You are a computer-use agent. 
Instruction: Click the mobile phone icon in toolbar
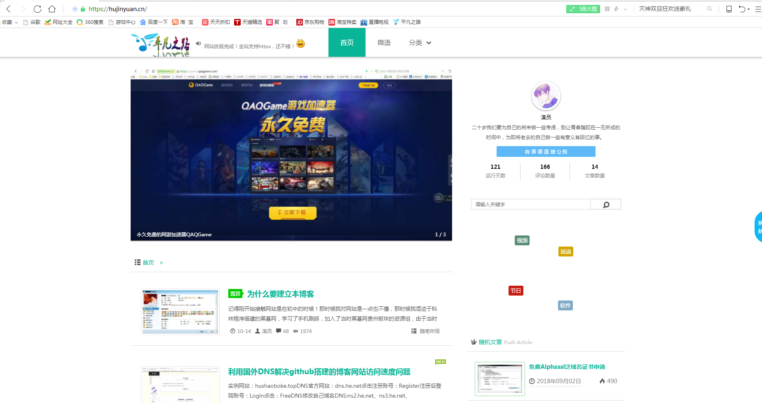coord(729,9)
